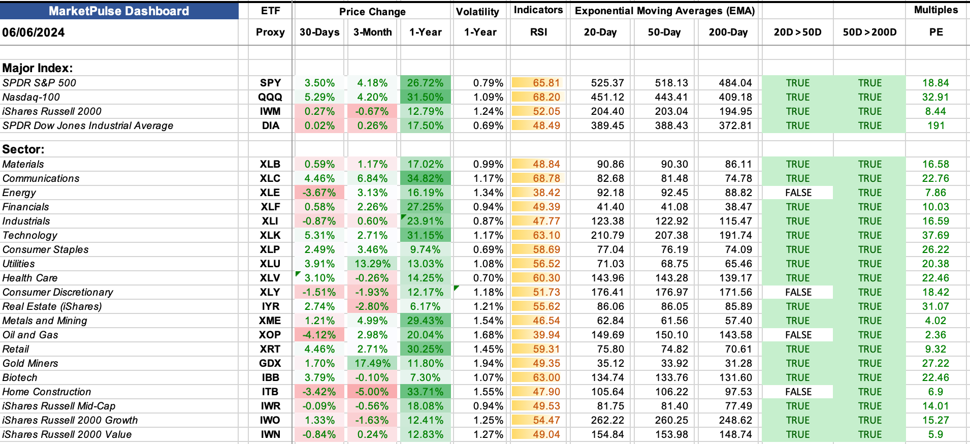Screen dimensions: 970x444
Task: Click the Gold Miners 3-Month 17.49% cell
Action: (372, 363)
